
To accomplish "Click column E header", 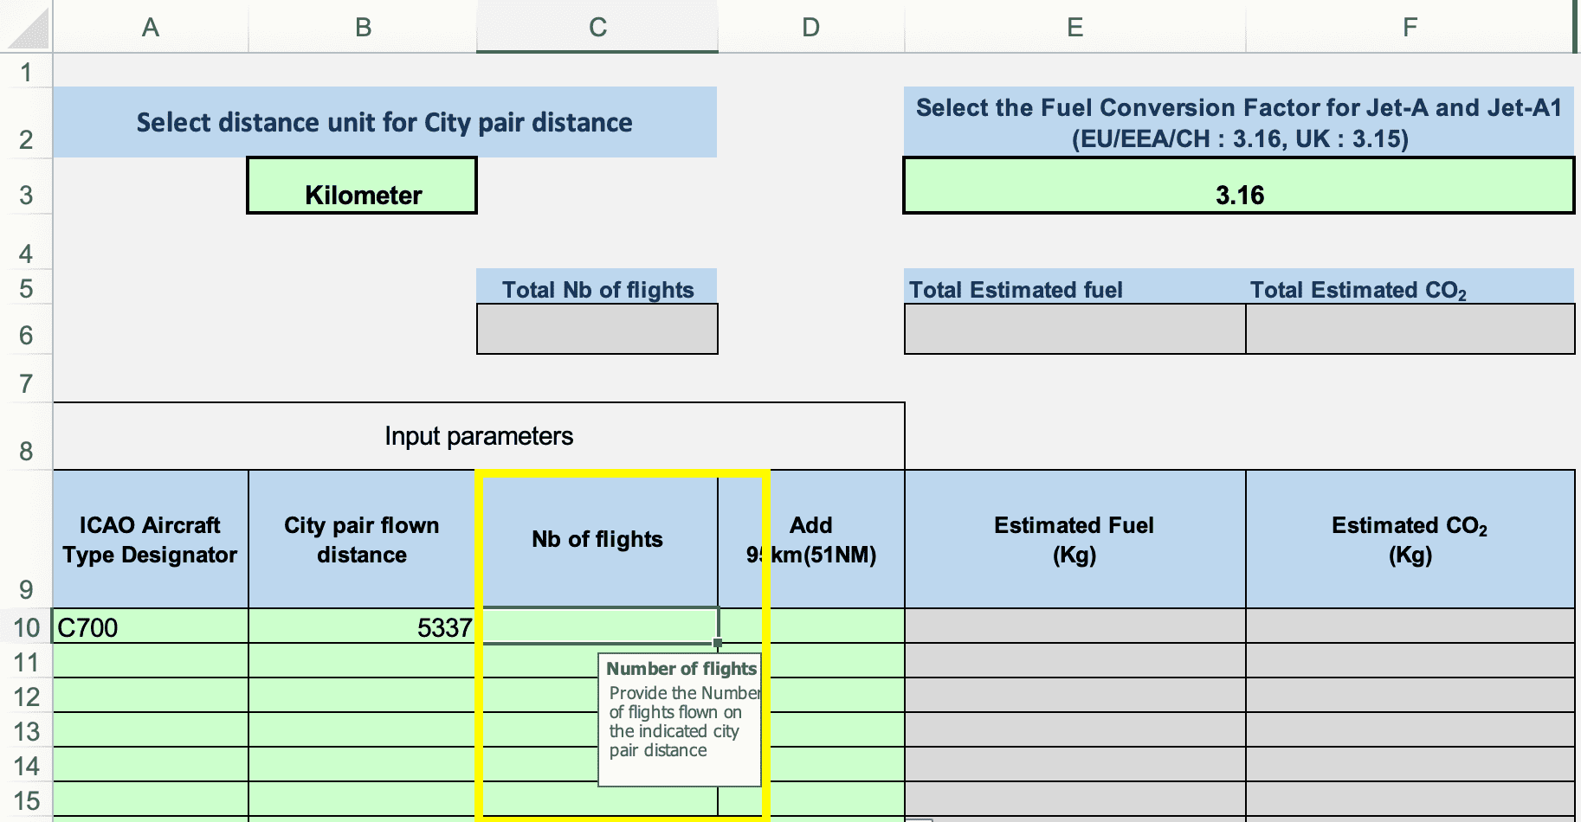I will pos(1074,28).
